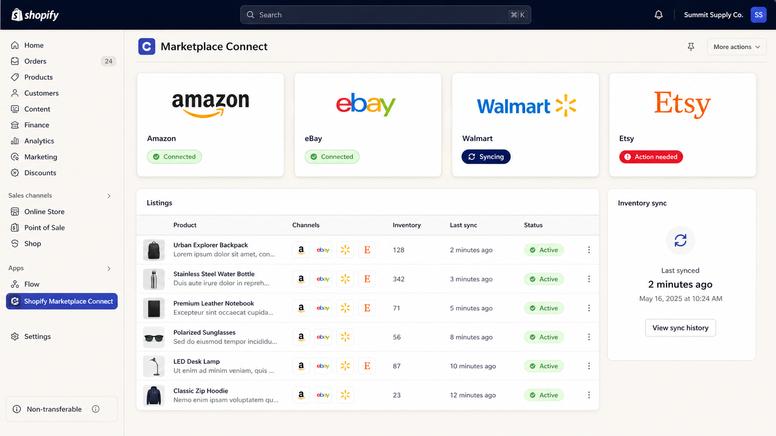This screenshot has width=776, height=436.
Task: Open the notifications bell
Action: 659,15
